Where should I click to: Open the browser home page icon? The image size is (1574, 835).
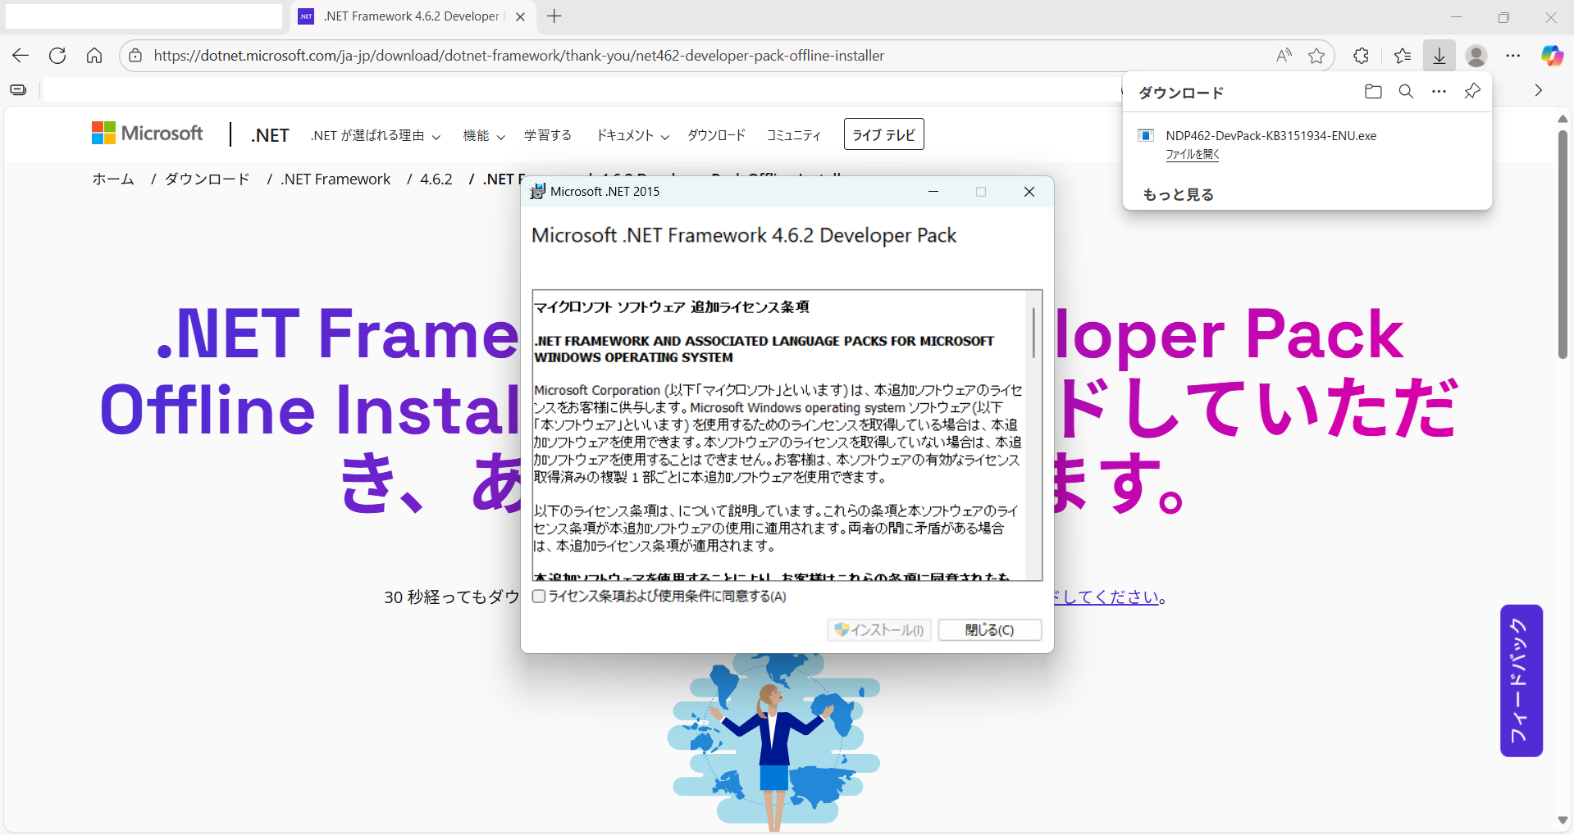94,56
